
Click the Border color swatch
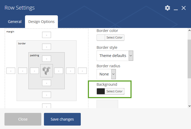[x=101, y=37]
